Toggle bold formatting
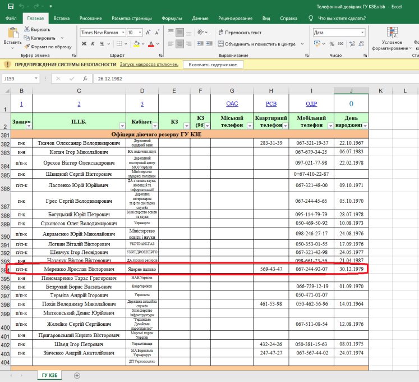 point(84,44)
